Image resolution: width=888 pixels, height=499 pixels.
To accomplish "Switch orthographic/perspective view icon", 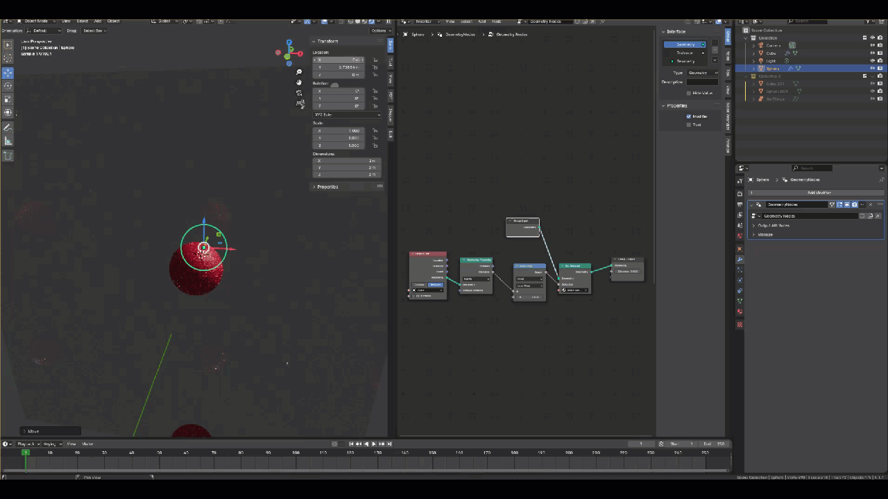I will (x=299, y=104).
